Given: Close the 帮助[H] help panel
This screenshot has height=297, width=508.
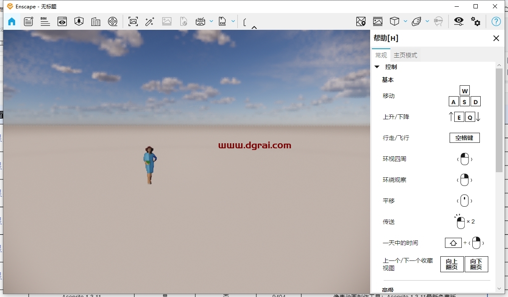Looking at the screenshot, I should (x=496, y=38).
